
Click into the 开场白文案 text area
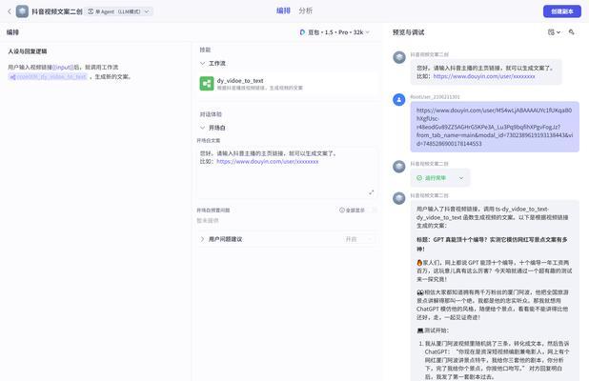(x=287, y=172)
